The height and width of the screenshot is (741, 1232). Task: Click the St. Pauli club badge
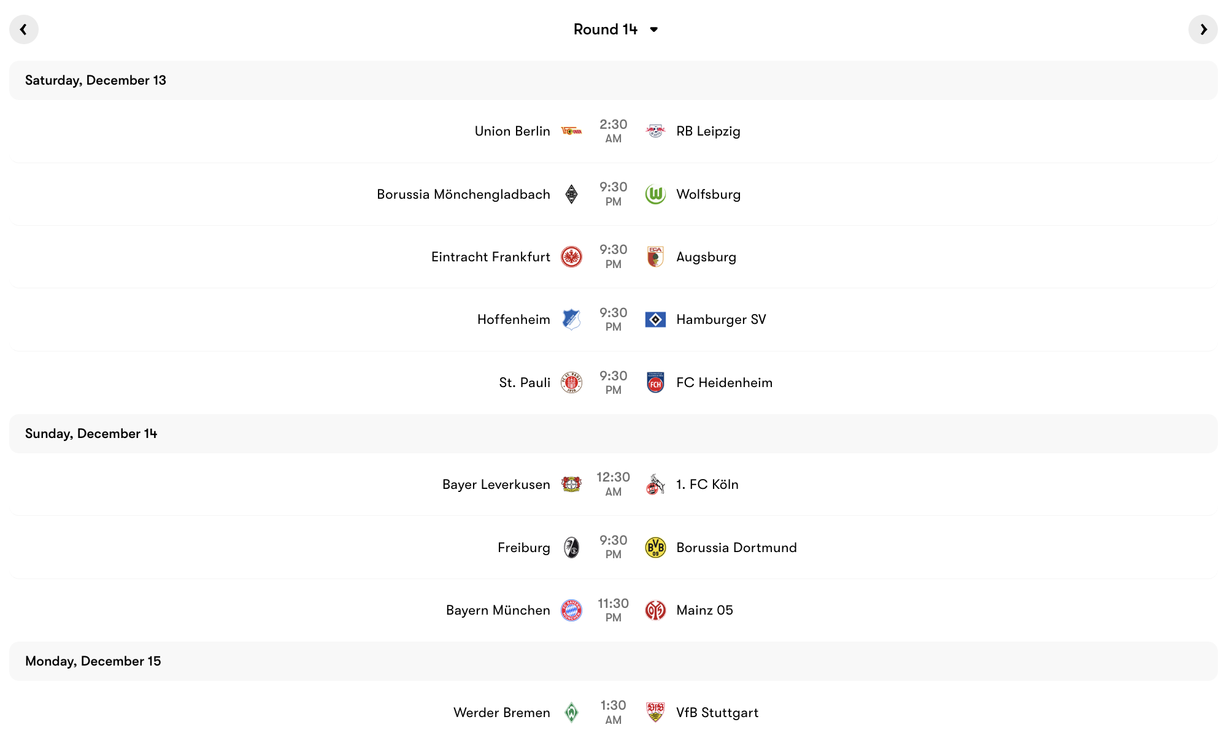[x=571, y=382]
